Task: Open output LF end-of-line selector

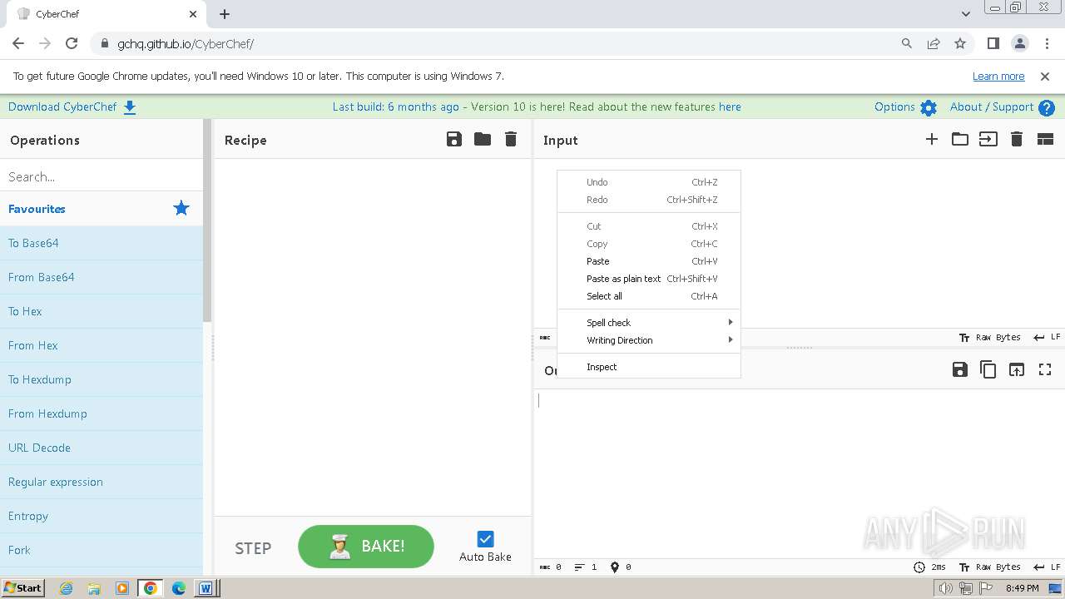Action: (x=1047, y=567)
